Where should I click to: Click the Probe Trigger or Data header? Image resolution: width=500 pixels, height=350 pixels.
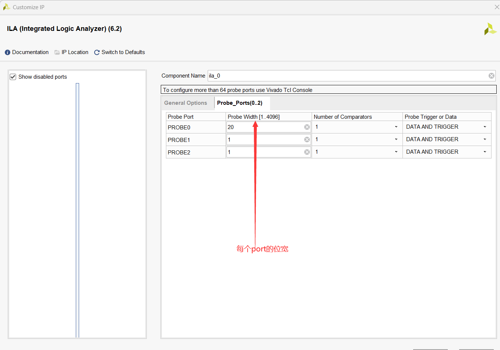click(x=447, y=117)
